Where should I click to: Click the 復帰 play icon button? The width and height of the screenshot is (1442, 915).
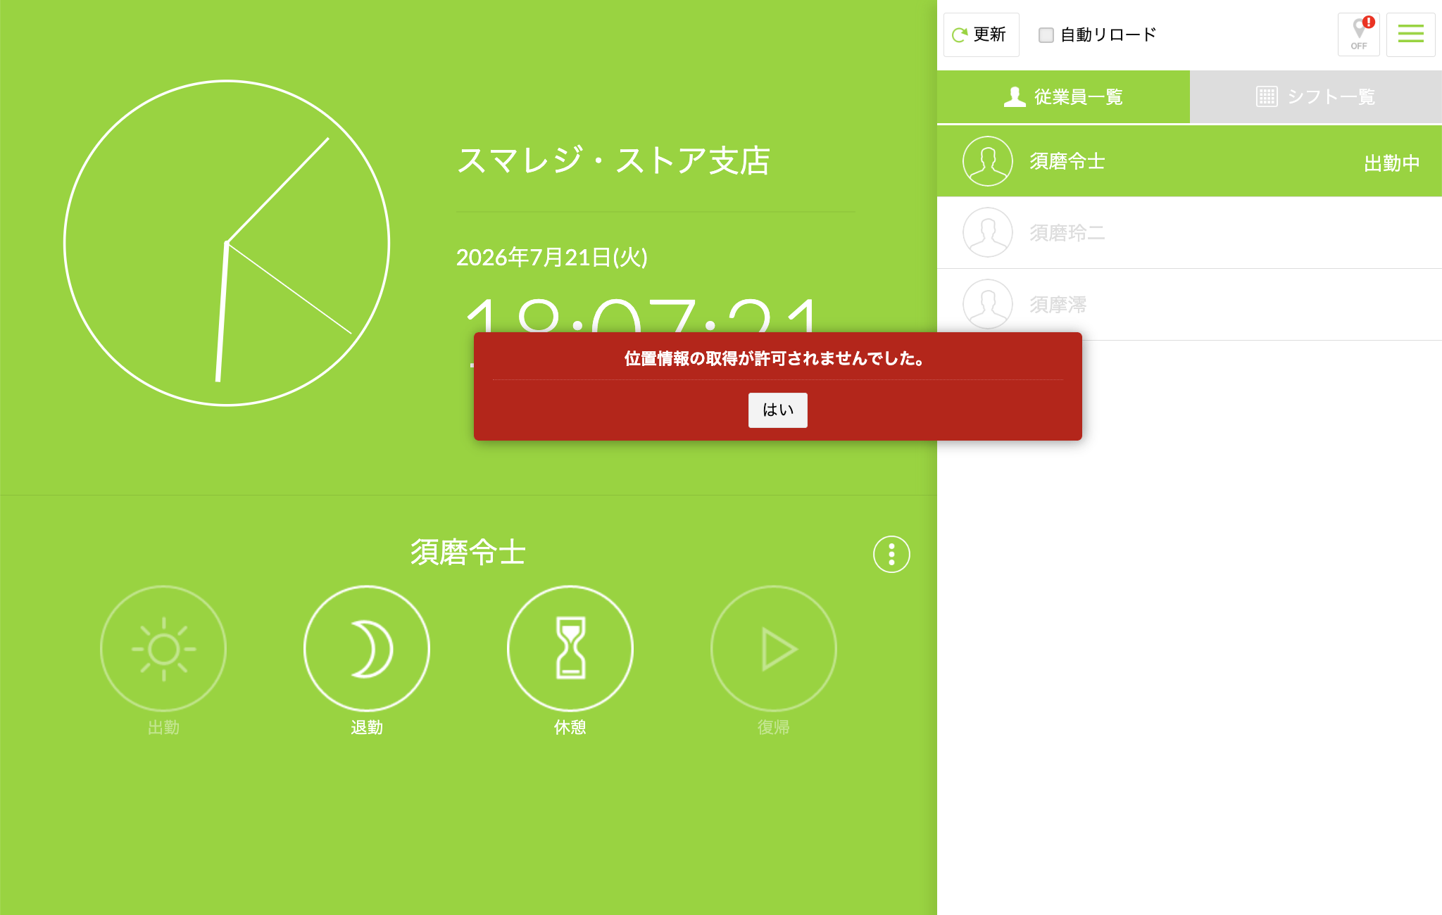774,648
